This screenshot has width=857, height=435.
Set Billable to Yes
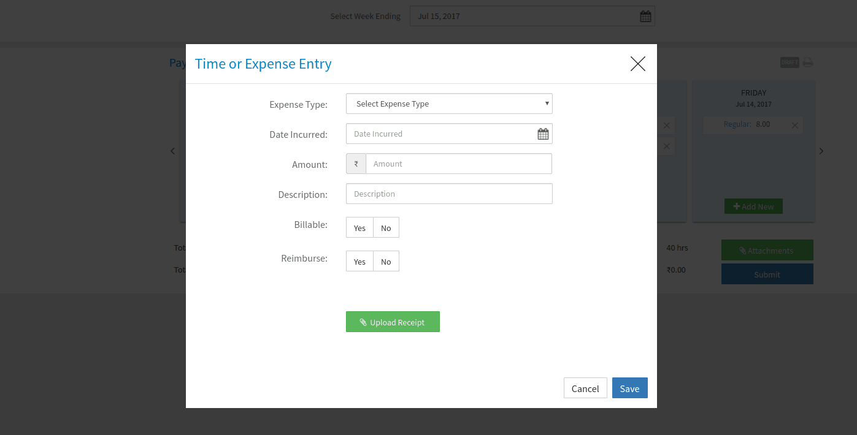point(359,228)
